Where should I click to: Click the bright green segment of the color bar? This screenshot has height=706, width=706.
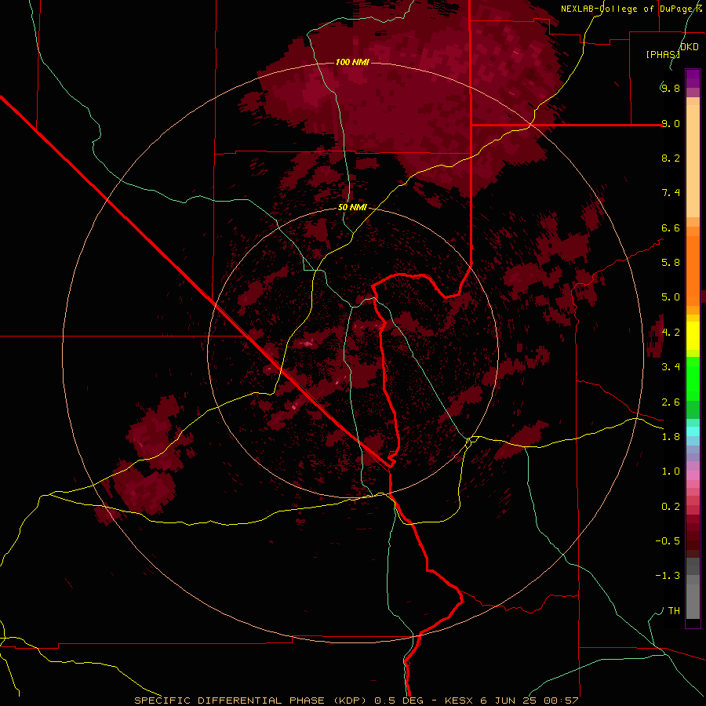(x=693, y=379)
